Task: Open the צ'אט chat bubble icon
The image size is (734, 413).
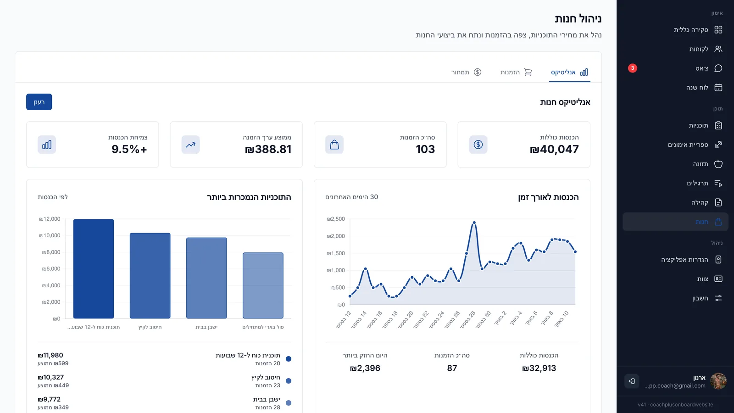Action: click(x=718, y=68)
